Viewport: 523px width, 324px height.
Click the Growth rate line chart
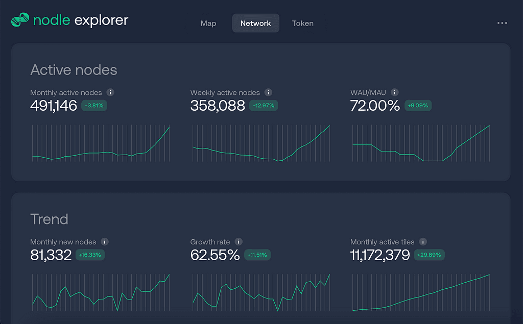261,292
